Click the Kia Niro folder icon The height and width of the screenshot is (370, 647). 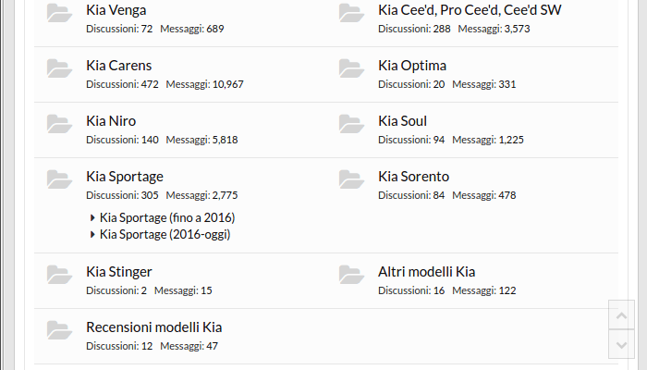click(x=59, y=124)
